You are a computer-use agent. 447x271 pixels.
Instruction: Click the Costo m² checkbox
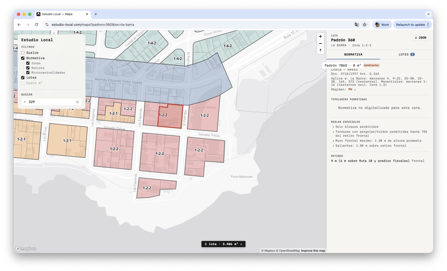23,83
